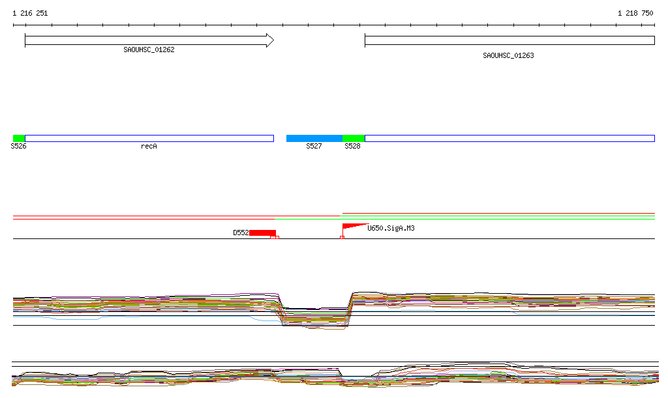Select the red D552 terminator block

pos(262,233)
